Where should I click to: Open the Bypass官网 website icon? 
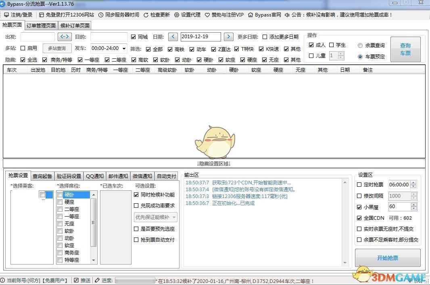tap(266, 15)
